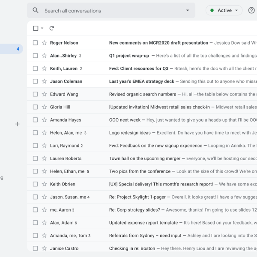Select the sidebar item with 4 unread
Viewport: 257px width, 257px height.
[11, 49]
